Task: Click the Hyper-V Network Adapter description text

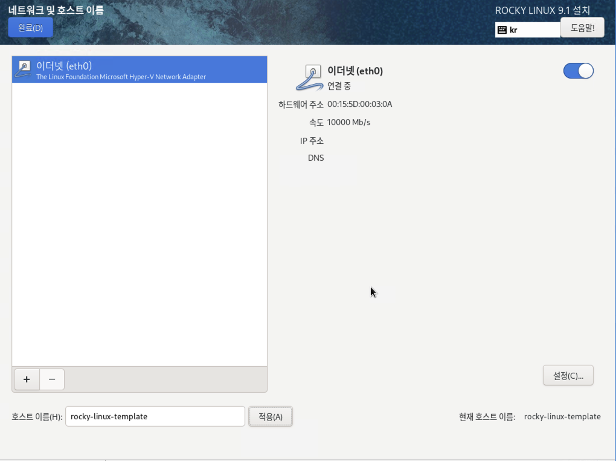Action: [x=121, y=77]
